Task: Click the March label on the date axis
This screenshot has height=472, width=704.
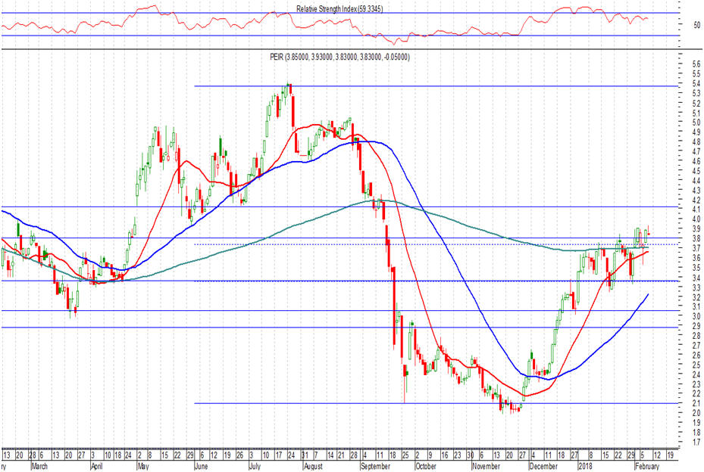Action: tap(39, 466)
